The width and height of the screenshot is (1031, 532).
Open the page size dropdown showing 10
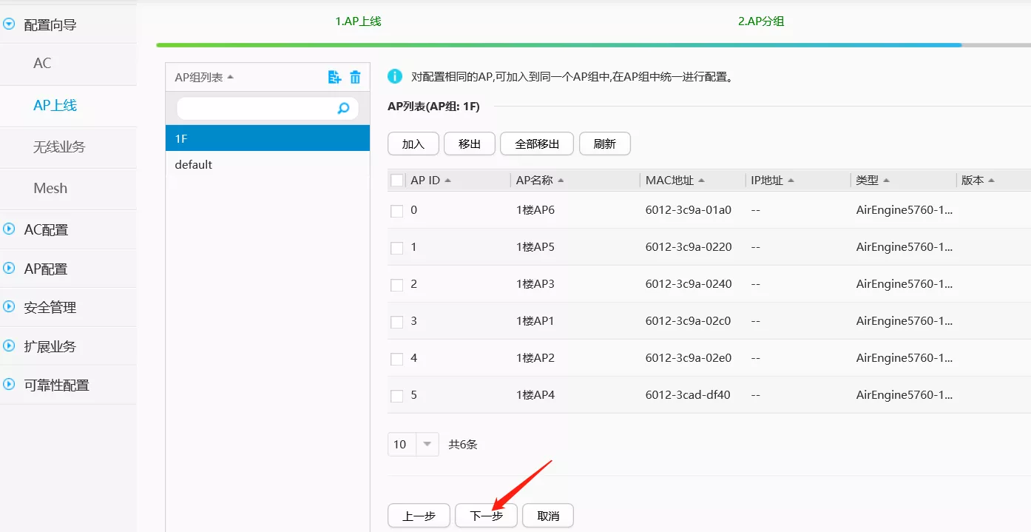click(427, 445)
